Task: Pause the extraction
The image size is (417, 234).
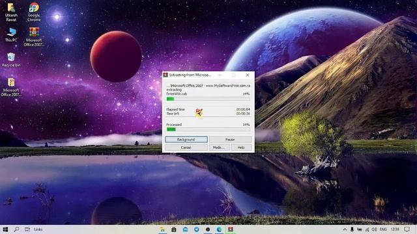Action: (230, 139)
